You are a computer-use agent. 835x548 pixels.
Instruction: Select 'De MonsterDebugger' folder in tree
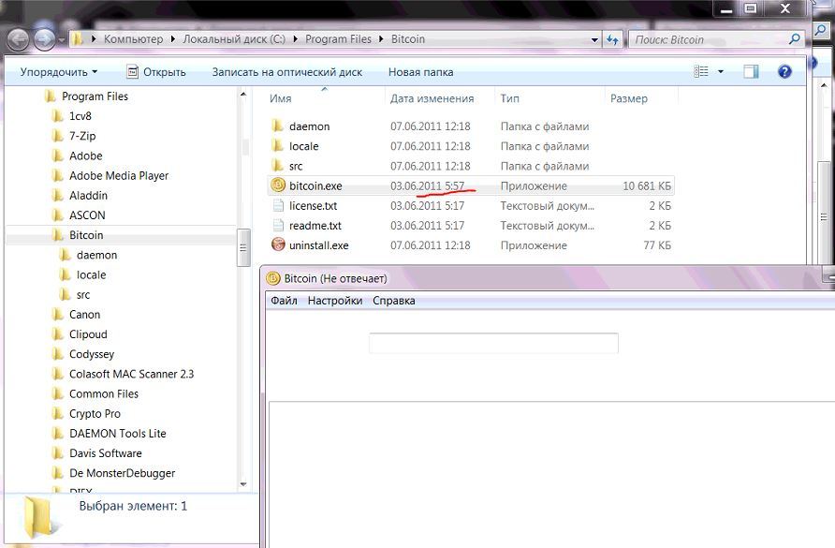click(122, 473)
